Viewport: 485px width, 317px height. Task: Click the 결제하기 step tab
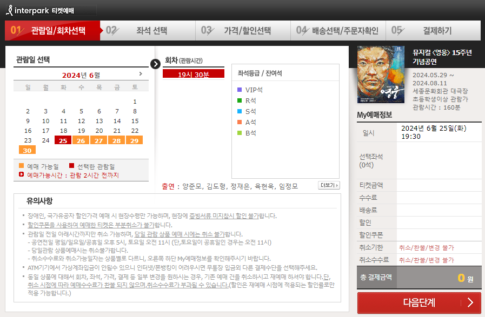click(x=438, y=31)
